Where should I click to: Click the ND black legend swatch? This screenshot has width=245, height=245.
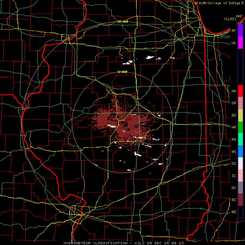point(240,212)
